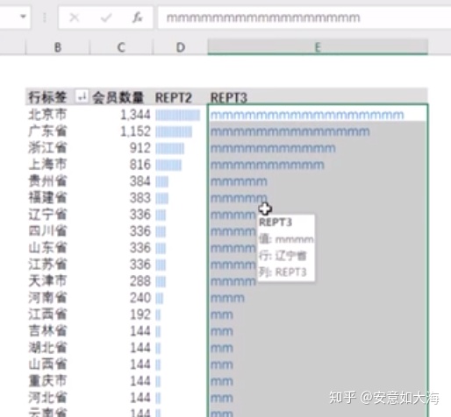The height and width of the screenshot is (417, 451).
Task: Select the 重庆市 row label
Action: point(47,380)
